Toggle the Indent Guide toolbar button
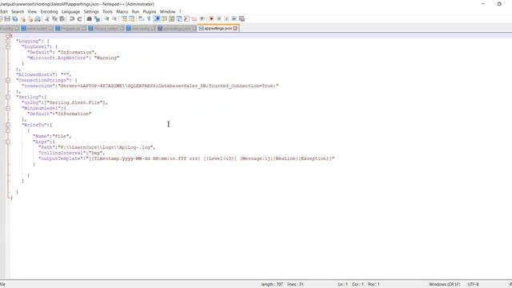This screenshot has width=512, height=288. [157, 19]
